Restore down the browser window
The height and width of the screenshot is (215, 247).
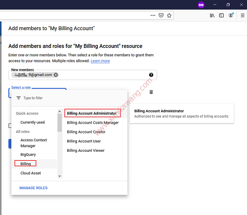[x=228, y=5]
